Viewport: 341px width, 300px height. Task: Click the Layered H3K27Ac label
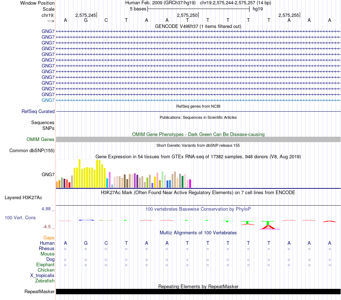coord(23,198)
